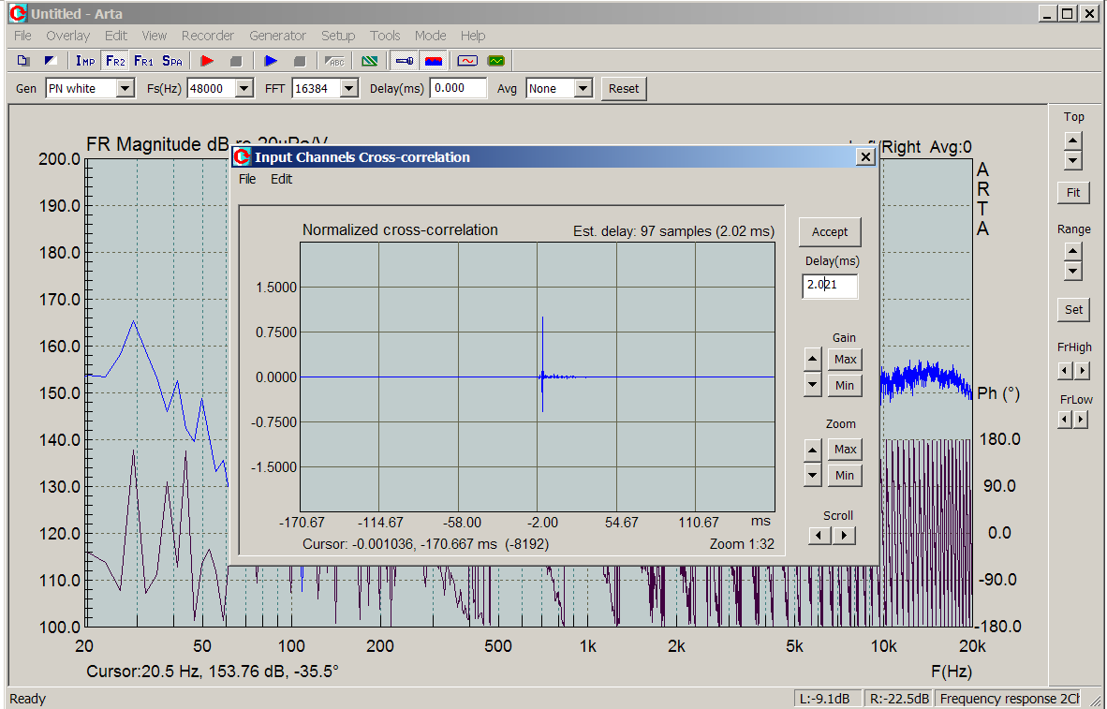
Task: Click the green waveform toolbar icon
Action: coord(495,61)
